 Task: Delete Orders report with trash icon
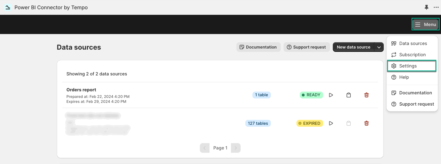click(366, 95)
